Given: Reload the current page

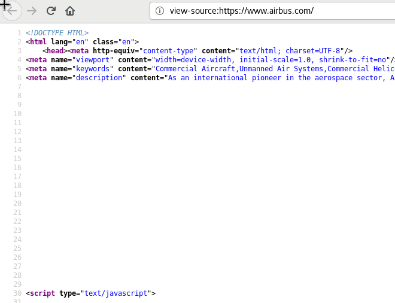Looking at the screenshot, I should point(51,11).
